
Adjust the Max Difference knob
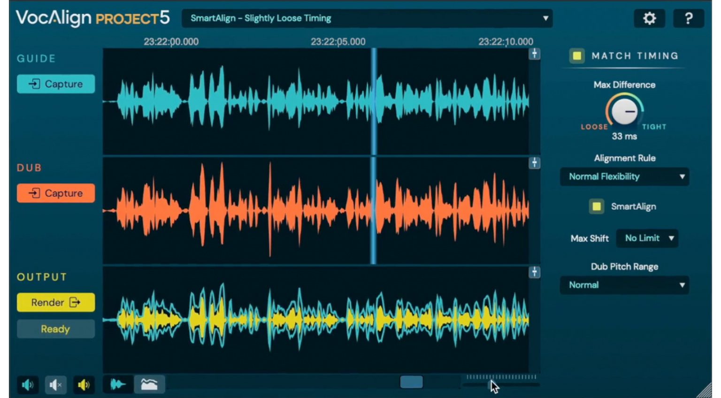pos(624,113)
